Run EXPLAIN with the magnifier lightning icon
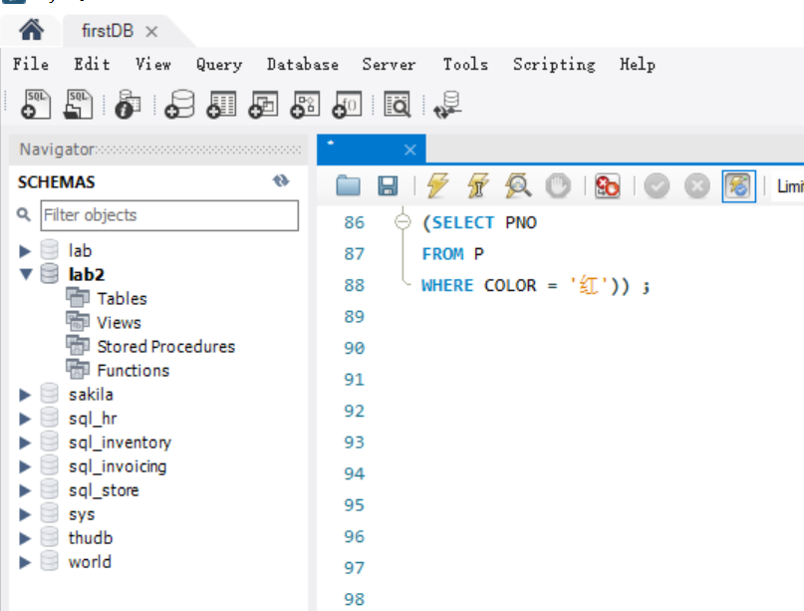Screen dimensions: 804x611 518,185
